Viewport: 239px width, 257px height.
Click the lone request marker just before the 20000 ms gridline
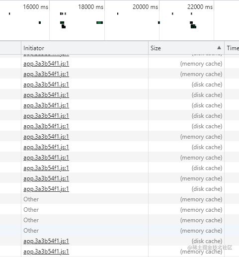(x=159, y=22)
